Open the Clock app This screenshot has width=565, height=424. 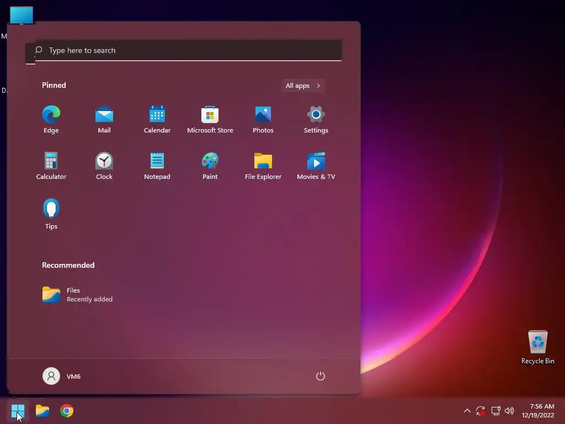[104, 166]
